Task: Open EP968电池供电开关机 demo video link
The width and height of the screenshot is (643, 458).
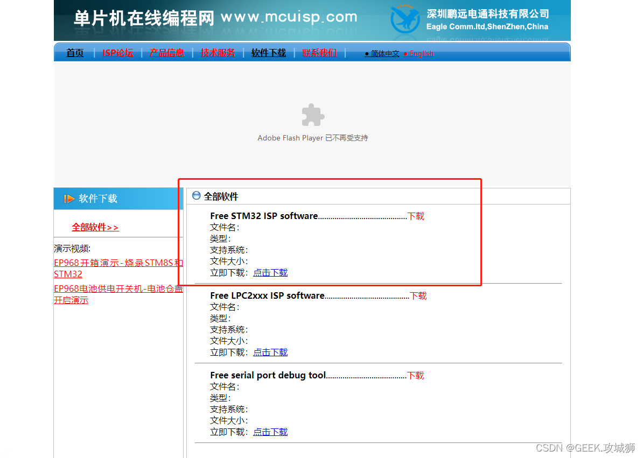Action: coord(118,294)
